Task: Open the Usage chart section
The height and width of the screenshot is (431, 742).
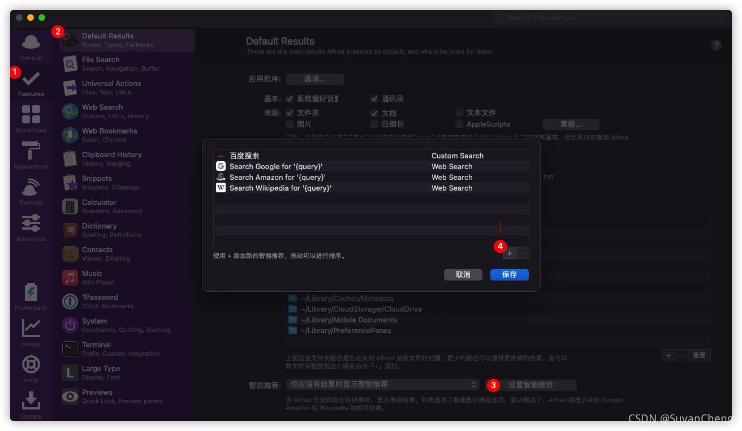Action: [x=31, y=333]
